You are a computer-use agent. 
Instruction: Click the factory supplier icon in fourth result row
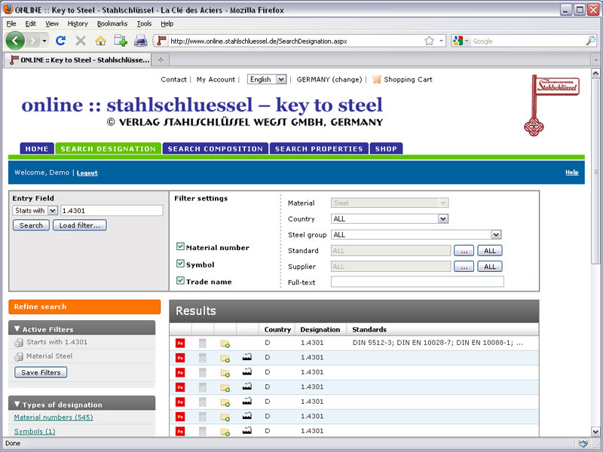pyautogui.click(x=247, y=386)
